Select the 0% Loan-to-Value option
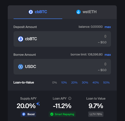The width and height of the screenshot is (125, 121). pos(54,83)
